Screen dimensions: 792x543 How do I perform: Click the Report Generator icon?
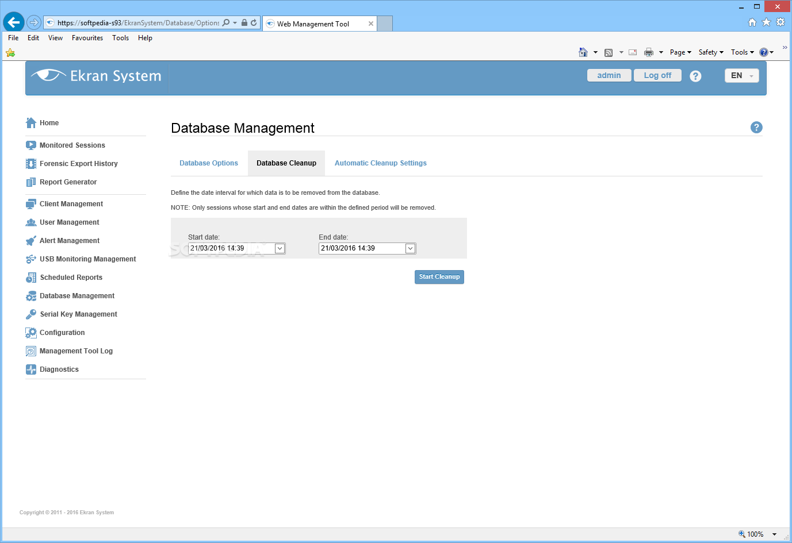click(31, 182)
